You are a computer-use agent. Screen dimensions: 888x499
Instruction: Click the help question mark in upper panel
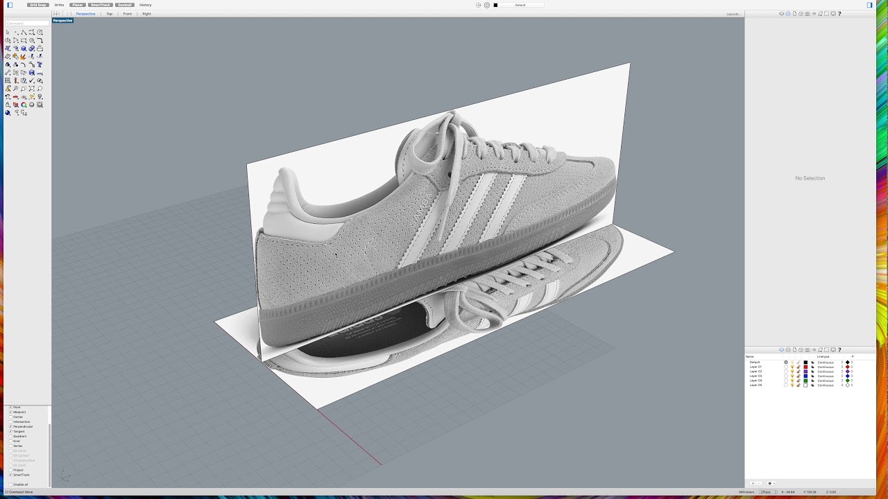839,13
